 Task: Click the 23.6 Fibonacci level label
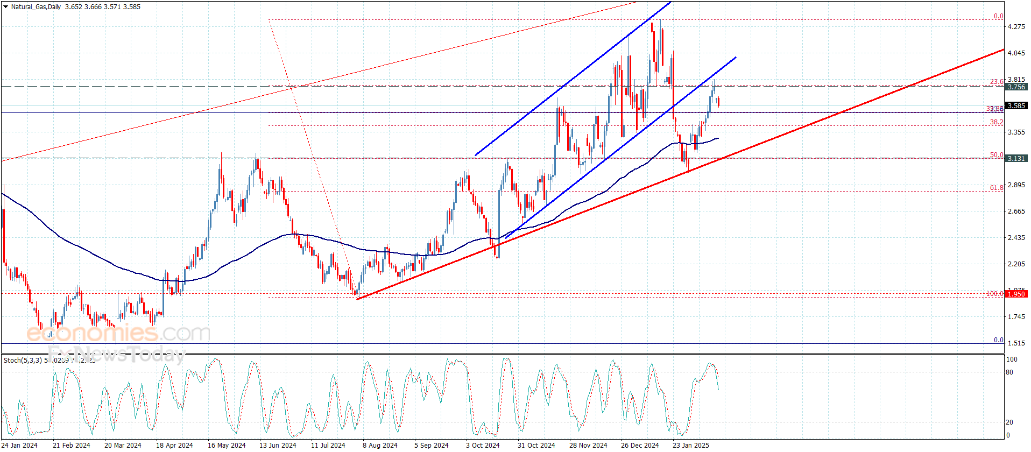pyautogui.click(x=997, y=82)
